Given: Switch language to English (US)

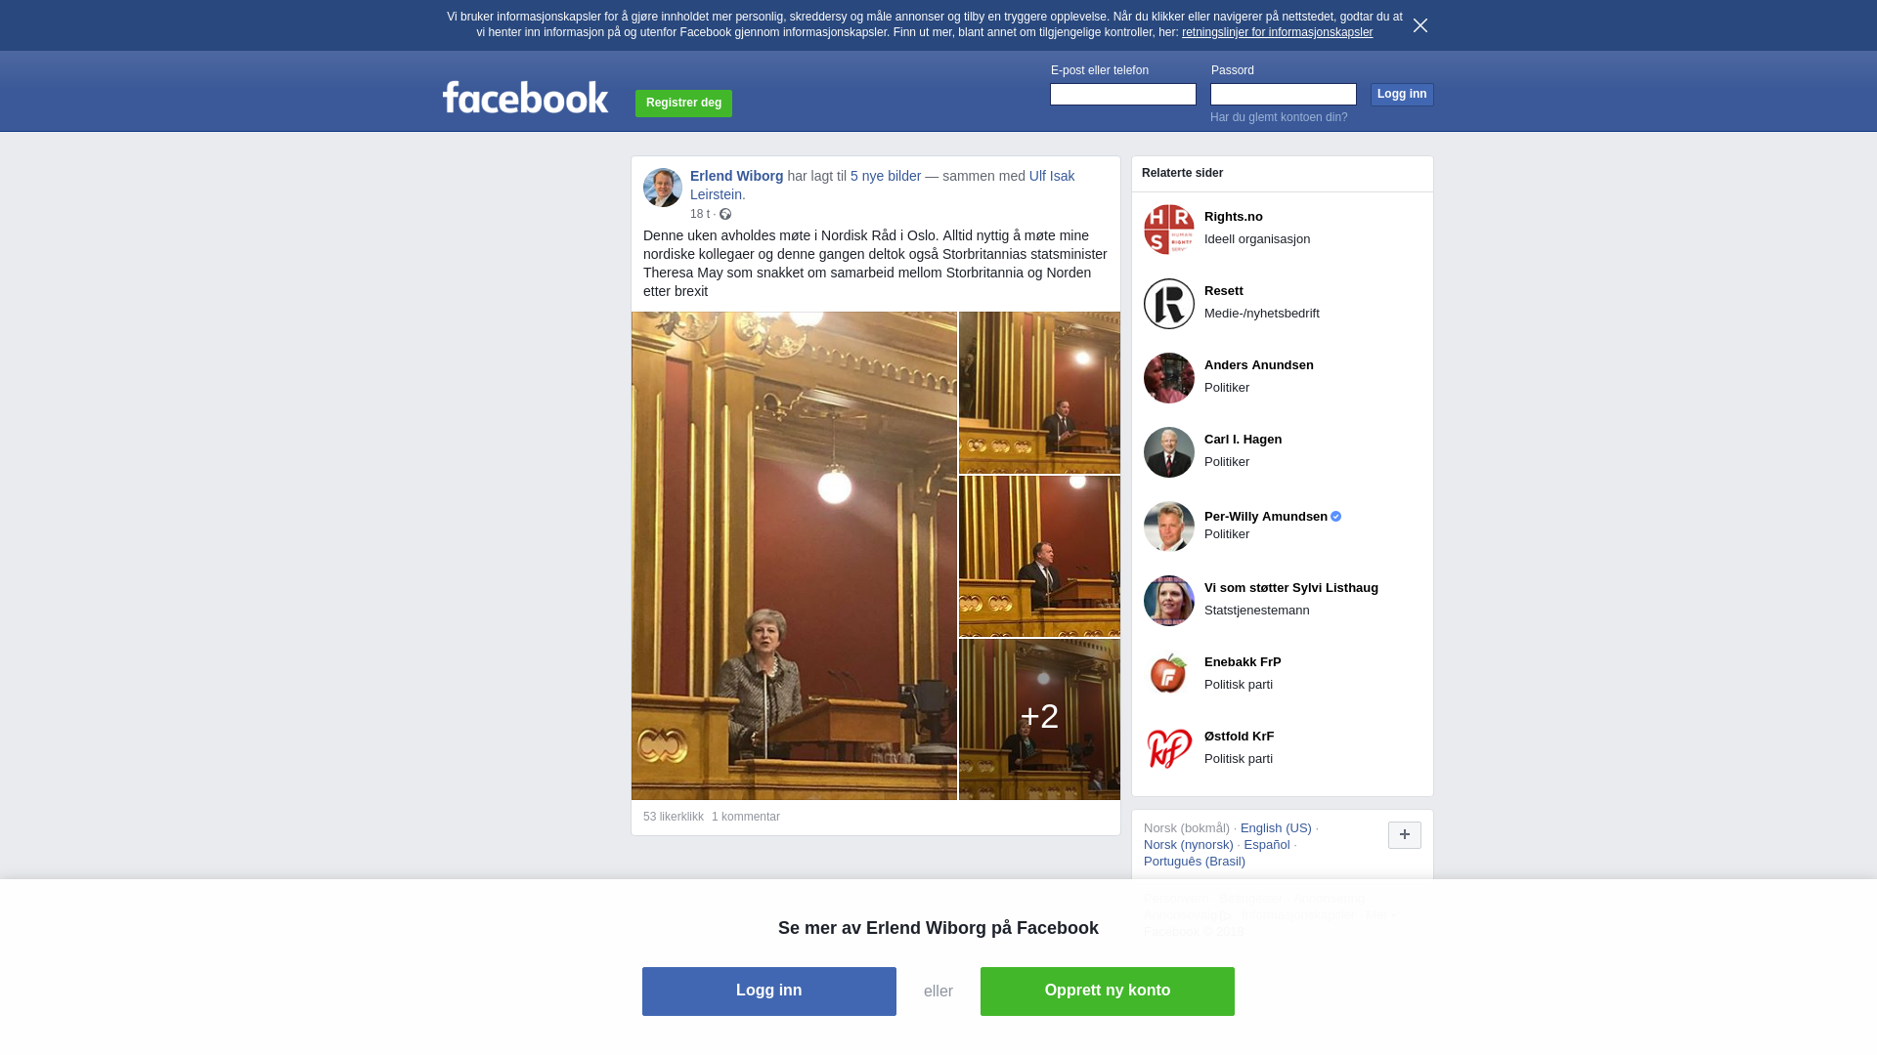Looking at the screenshot, I should pos(1276,828).
